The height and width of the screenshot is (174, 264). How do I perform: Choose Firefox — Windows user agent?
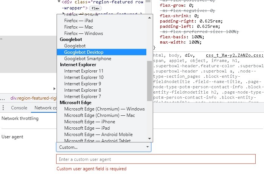click(83, 33)
